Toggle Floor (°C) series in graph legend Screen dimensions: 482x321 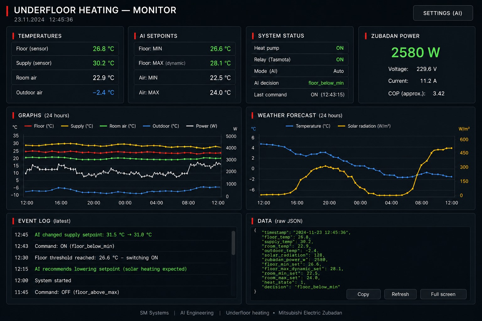(x=39, y=126)
